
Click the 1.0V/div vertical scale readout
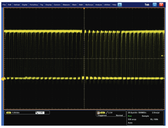[16, 113]
